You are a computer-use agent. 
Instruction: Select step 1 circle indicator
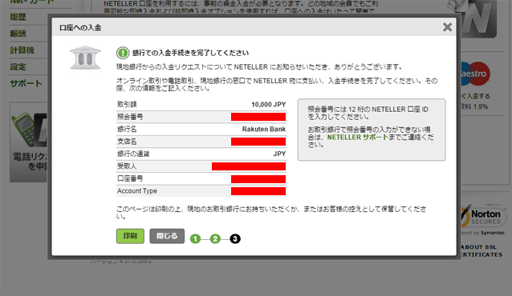click(195, 239)
